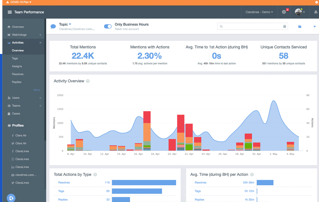Open Resolves row in Total Actions by Type
The width and height of the screenshot is (319, 202).
(115, 182)
